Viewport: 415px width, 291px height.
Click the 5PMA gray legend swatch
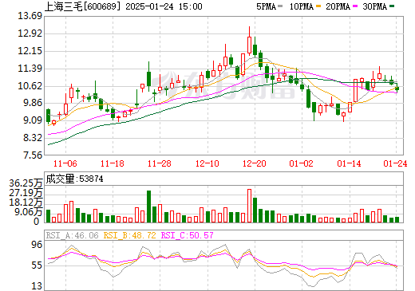pyautogui.click(x=280, y=6)
